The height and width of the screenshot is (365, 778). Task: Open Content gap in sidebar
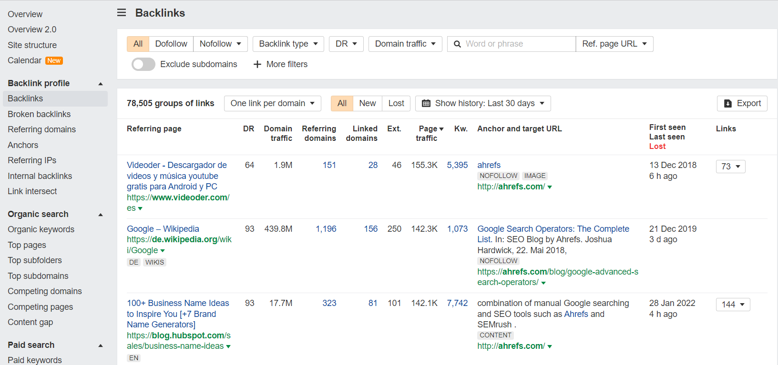pyautogui.click(x=30, y=322)
